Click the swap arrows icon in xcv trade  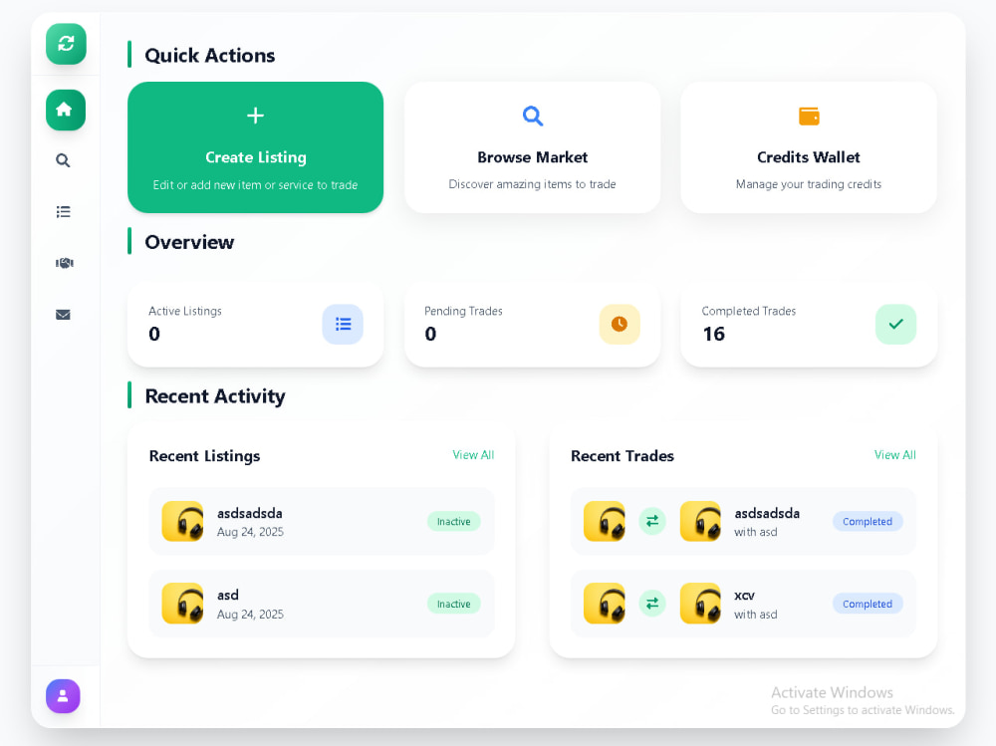[x=652, y=603]
